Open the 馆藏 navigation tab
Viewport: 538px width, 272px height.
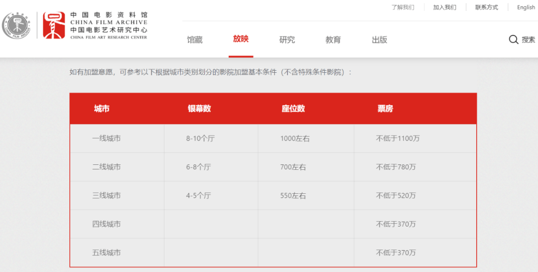(195, 40)
